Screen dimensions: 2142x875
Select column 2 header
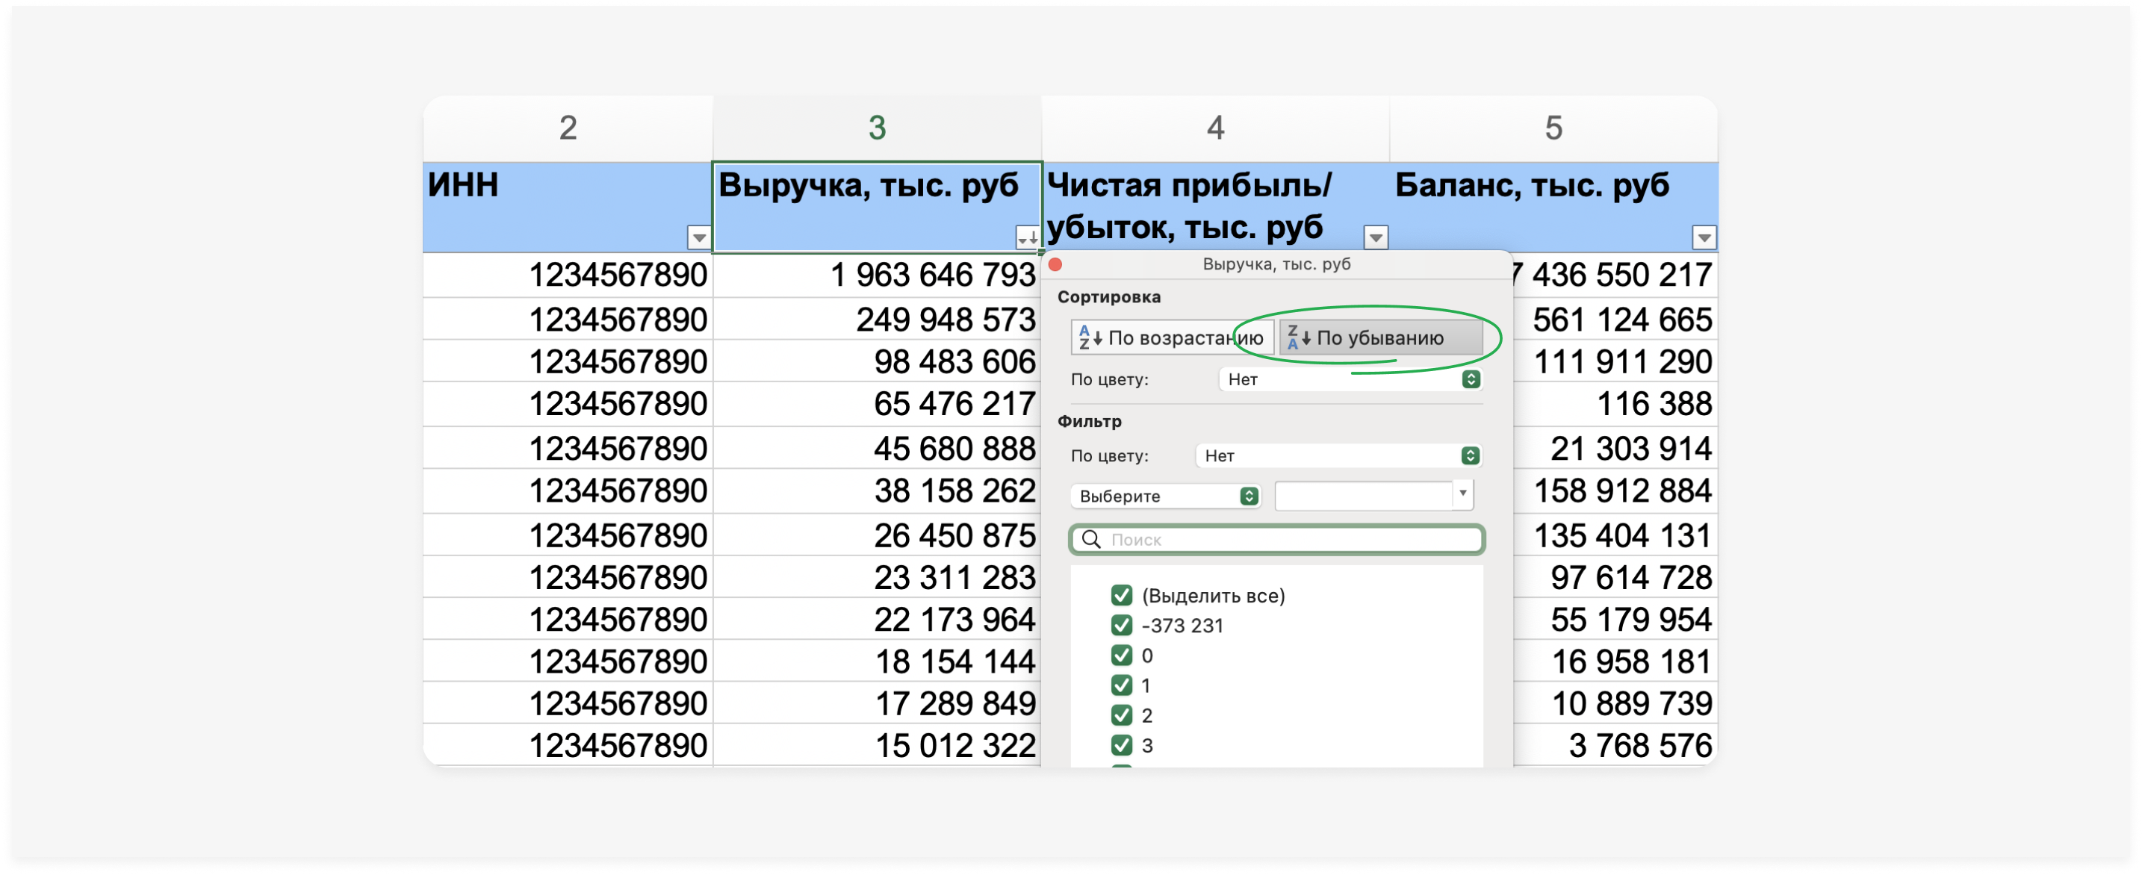coord(568,128)
